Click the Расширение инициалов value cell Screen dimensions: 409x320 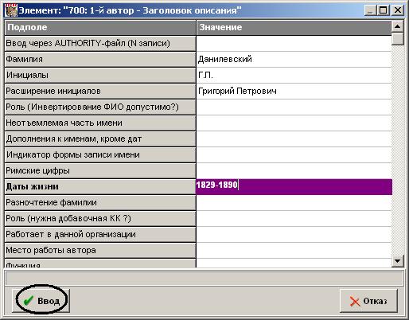(294, 91)
